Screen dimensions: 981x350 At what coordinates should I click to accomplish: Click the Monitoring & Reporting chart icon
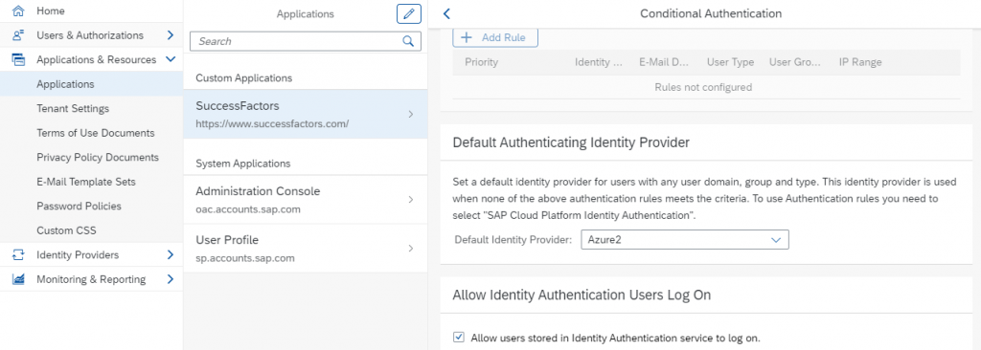click(x=19, y=278)
